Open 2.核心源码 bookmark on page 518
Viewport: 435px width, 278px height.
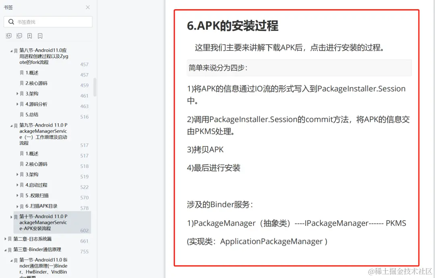point(36,164)
